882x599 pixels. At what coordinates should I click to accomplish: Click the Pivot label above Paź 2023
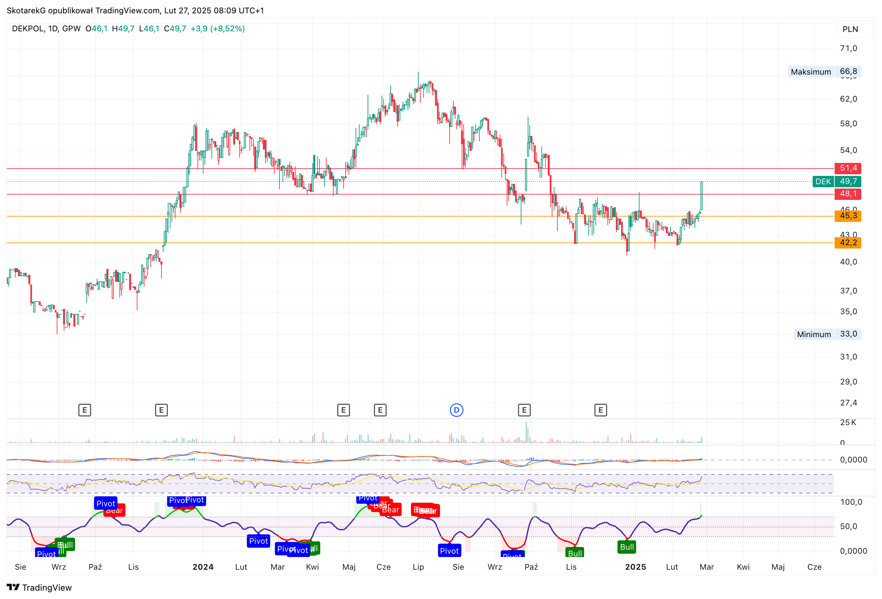click(105, 503)
